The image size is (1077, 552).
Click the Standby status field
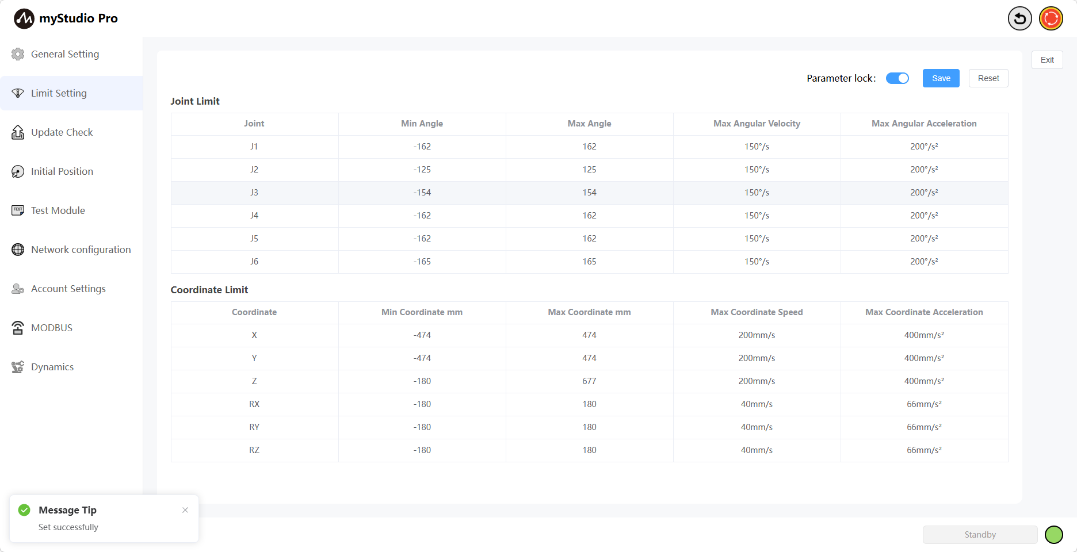coord(980,535)
